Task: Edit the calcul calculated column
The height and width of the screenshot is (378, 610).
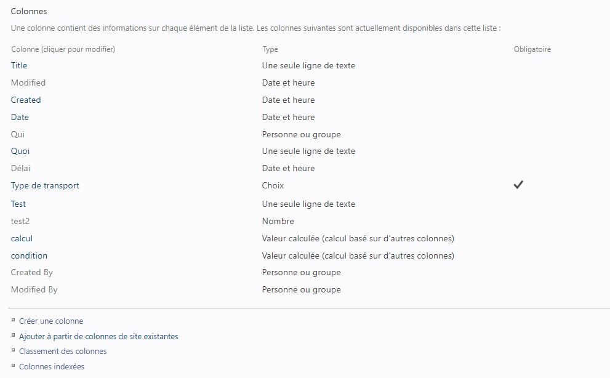Action: point(22,238)
